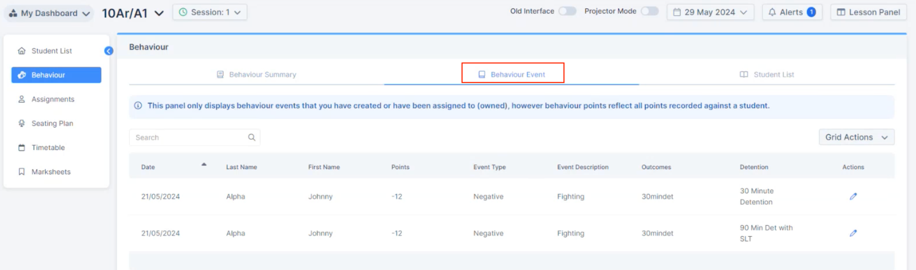The height and width of the screenshot is (270, 916).
Task: Open the Session: 1 dropdown
Action: (x=210, y=12)
